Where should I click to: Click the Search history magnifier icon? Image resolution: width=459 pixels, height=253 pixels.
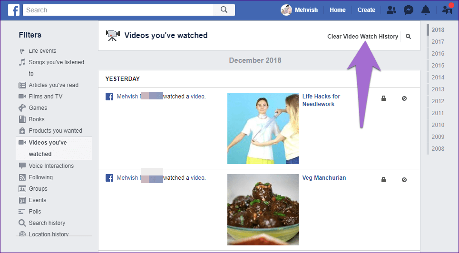tap(22, 223)
